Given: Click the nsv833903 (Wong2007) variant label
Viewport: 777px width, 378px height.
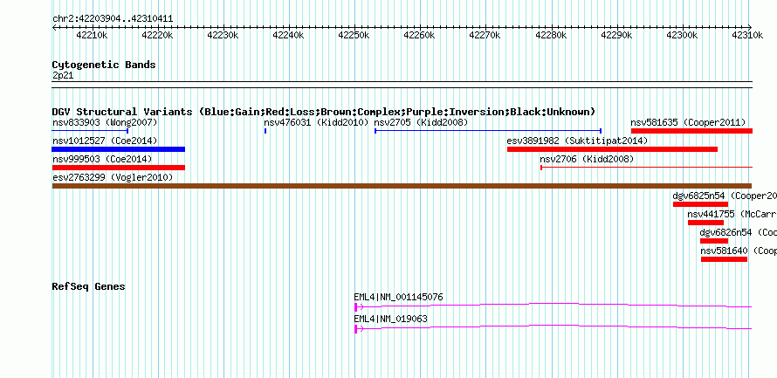Looking at the screenshot, I should (x=105, y=122).
